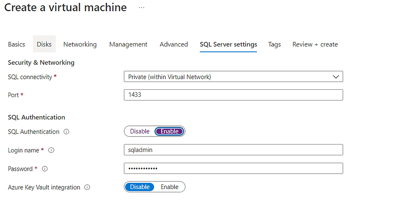The image size is (408, 201).
Task: Select the Advanced tab
Action: pos(174,44)
